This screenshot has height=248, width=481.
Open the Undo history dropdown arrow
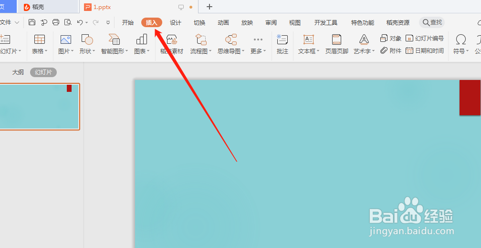coord(86,22)
